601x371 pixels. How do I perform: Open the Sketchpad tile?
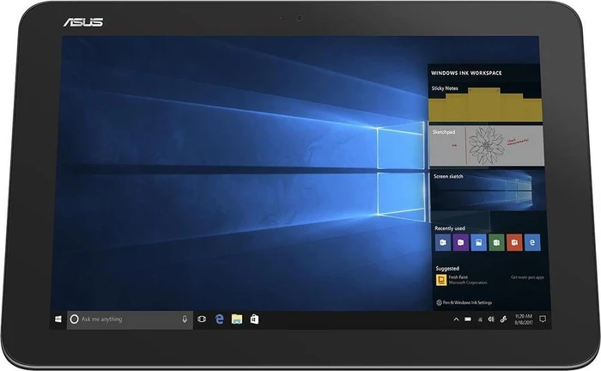tap(486, 146)
